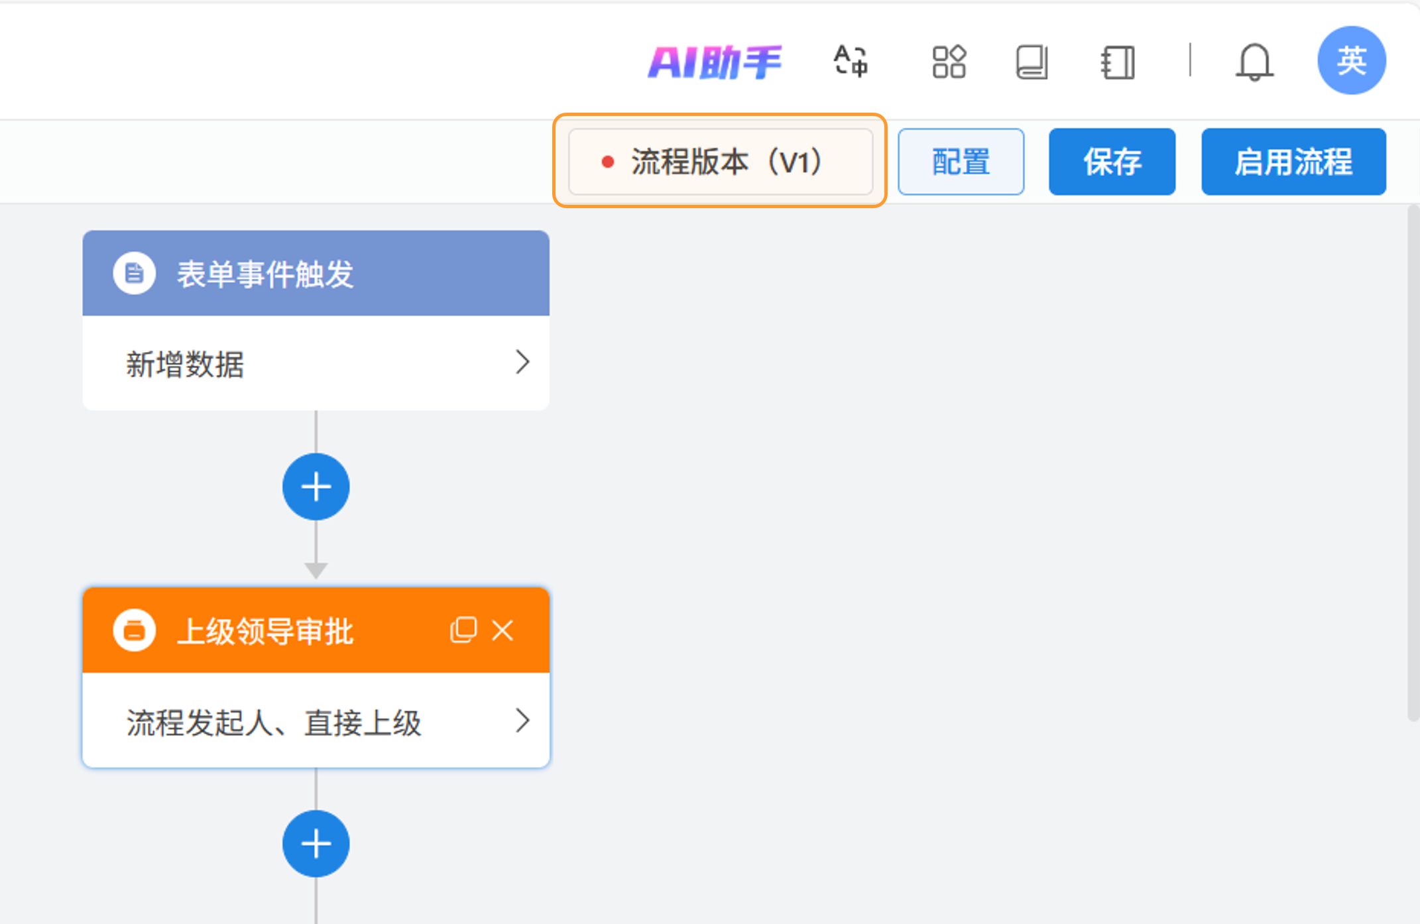Screen dimensions: 1420x924
Task: Click the vertical scrollbar on the canvas
Action: (x=1413, y=464)
